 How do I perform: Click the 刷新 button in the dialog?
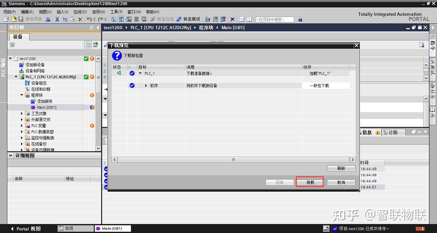[341, 168]
